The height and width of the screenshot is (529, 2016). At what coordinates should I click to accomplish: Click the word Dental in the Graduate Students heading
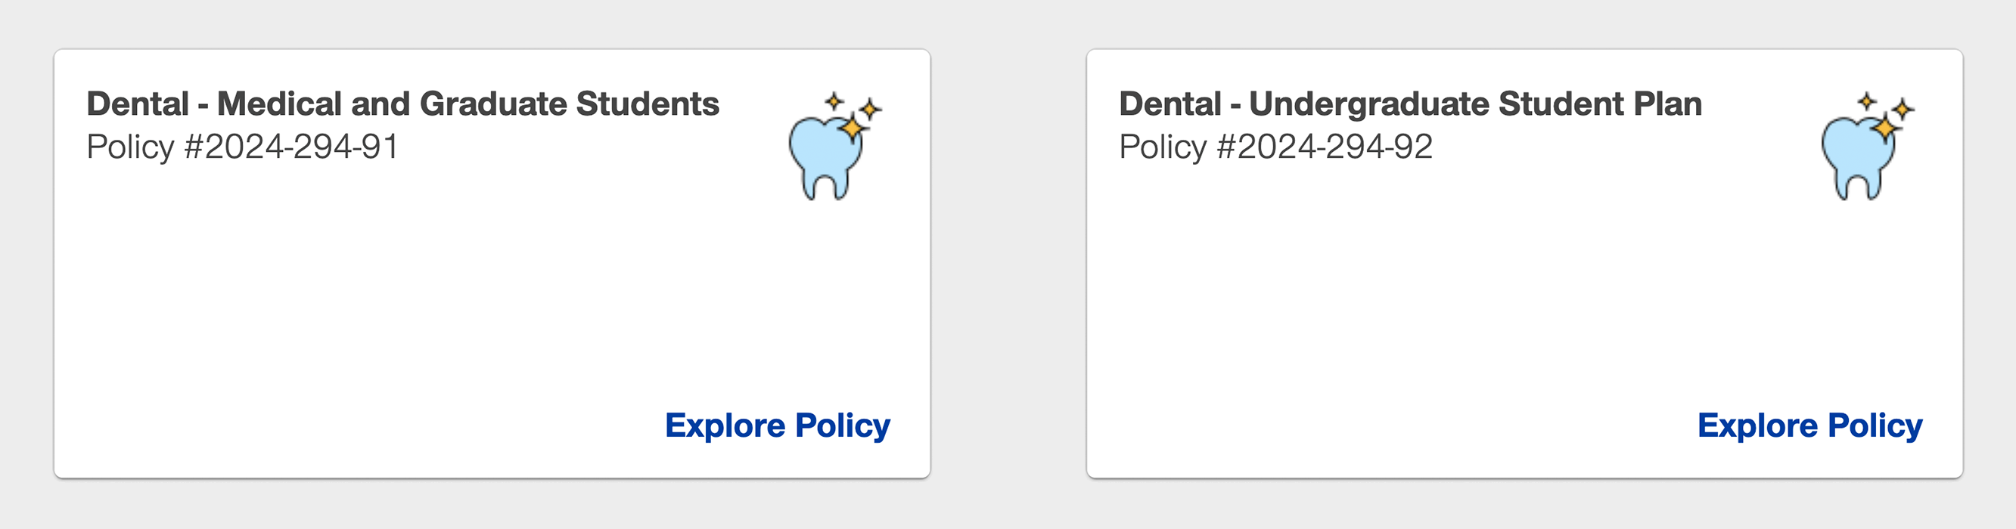(x=138, y=104)
